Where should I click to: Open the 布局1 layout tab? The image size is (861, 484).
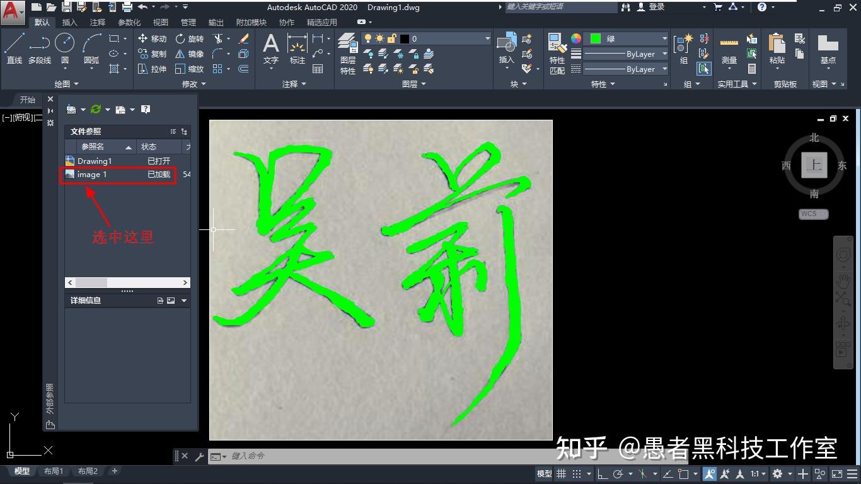[54, 470]
